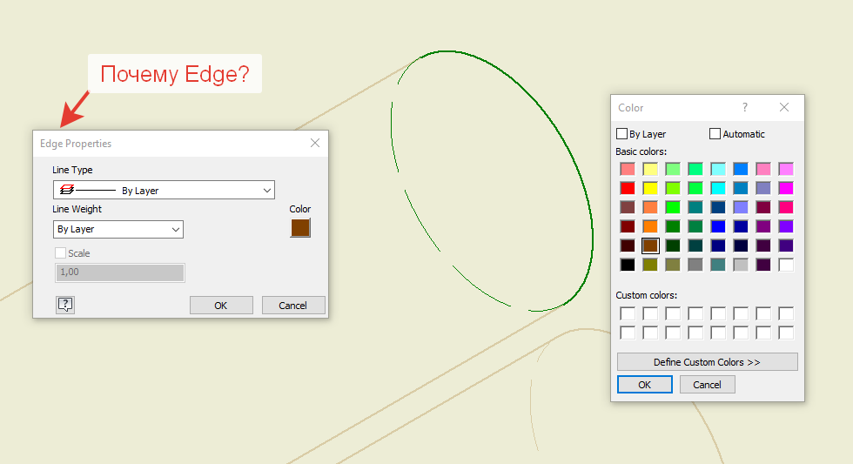853x464 pixels.
Task: Select the white basic color swatch
Action: (x=785, y=265)
